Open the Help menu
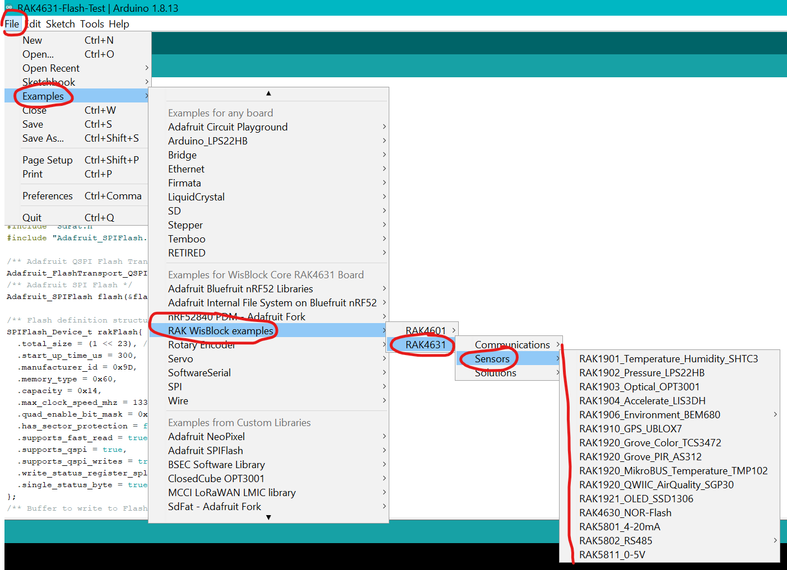This screenshot has width=787, height=570. (x=119, y=24)
